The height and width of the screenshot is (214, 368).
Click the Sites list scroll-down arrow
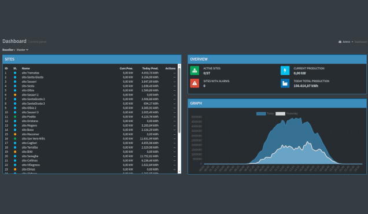(179, 172)
